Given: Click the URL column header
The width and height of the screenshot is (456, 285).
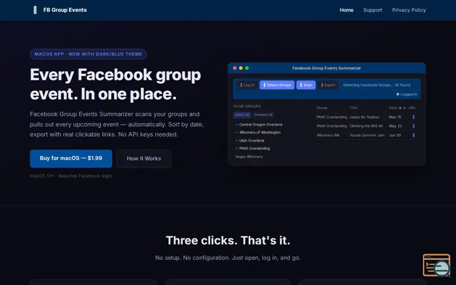Looking at the screenshot, I should [412, 108].
